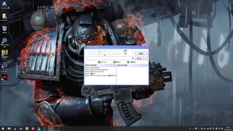Open the kxdefault desktop icon
The width and height of the screenshot is (233, 131).
point(4,4)
